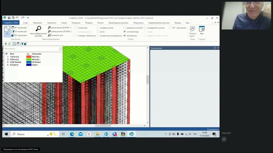Screen dimensions: 273x153
Task: Select the XZ-проекция view icon
Action: click(x=13, y=35)
